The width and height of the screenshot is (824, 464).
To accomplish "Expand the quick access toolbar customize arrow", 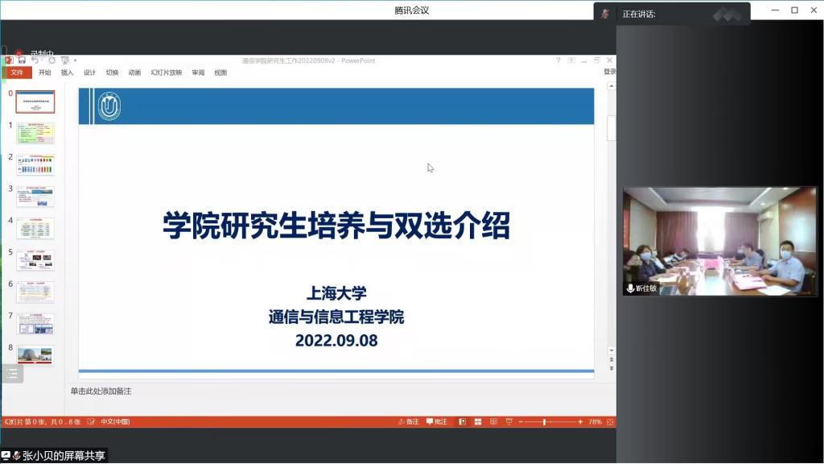I will [x=75, y=60].
